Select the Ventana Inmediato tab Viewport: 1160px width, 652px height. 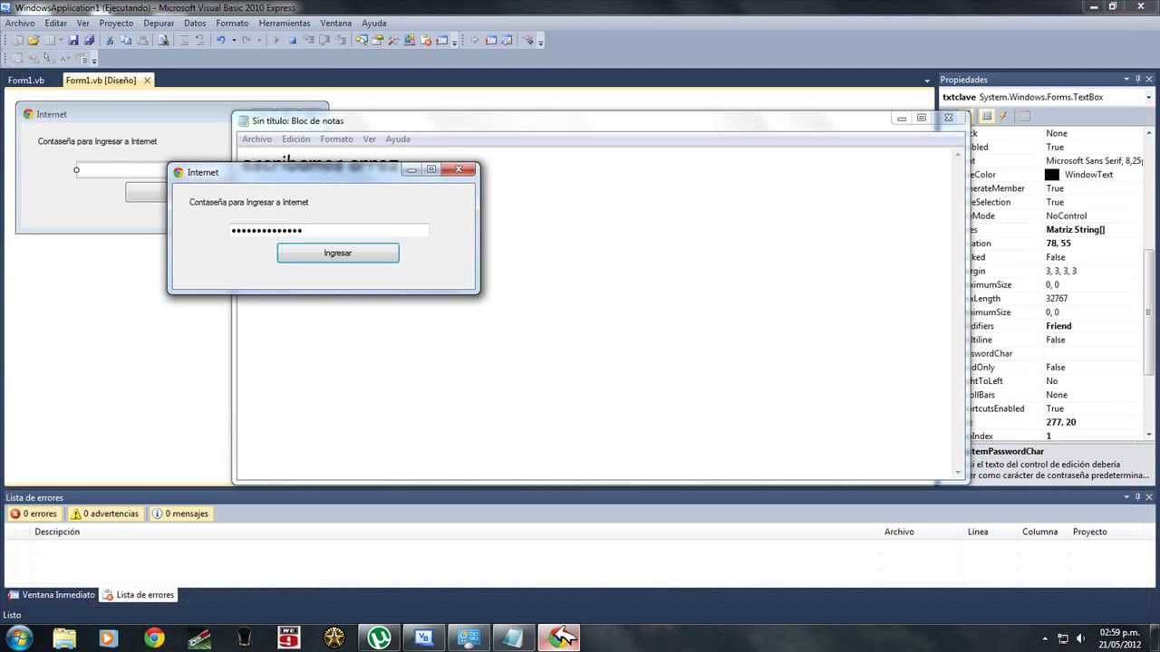click(52, 595)
